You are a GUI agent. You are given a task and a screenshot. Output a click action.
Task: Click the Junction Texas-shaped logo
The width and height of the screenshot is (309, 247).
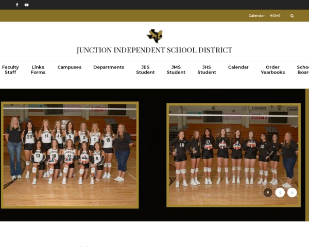(x=154, y=36)
